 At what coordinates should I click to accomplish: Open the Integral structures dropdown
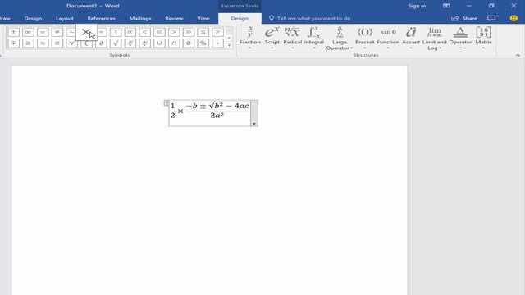(313, 39)
